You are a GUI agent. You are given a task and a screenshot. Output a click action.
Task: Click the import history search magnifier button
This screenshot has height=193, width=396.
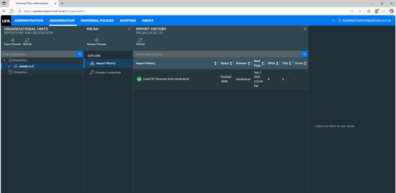[x=305, y=54]
